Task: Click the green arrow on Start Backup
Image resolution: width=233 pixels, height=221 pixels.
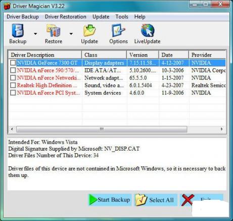Action: (x=93, y=200)
